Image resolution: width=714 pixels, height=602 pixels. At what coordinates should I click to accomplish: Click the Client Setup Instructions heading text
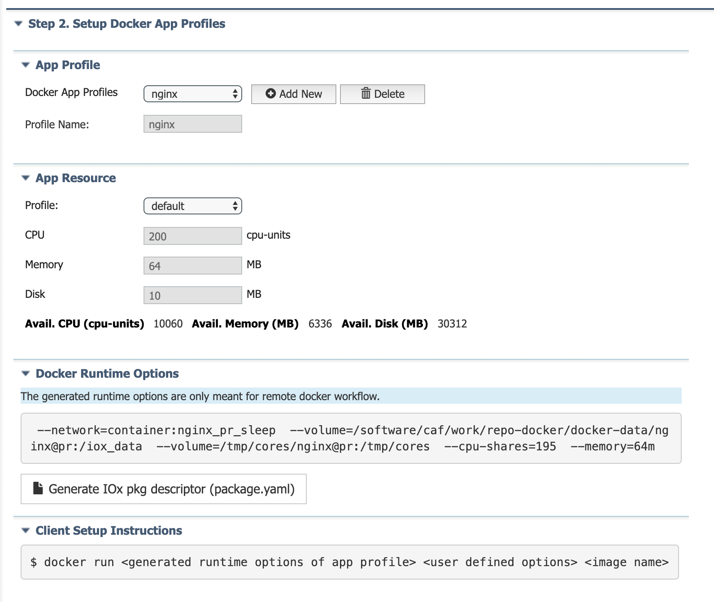point(109,531)
